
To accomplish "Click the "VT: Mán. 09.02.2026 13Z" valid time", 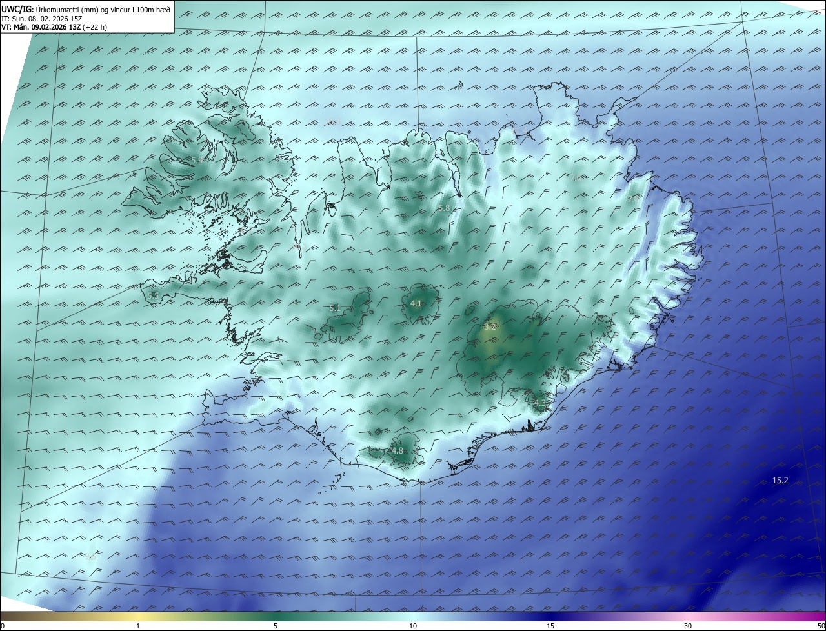I will [x=41, y=27].
